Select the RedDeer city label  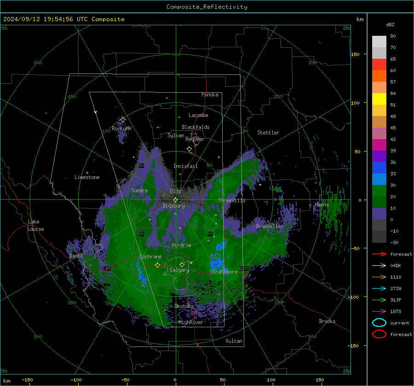tap(195, 139)
